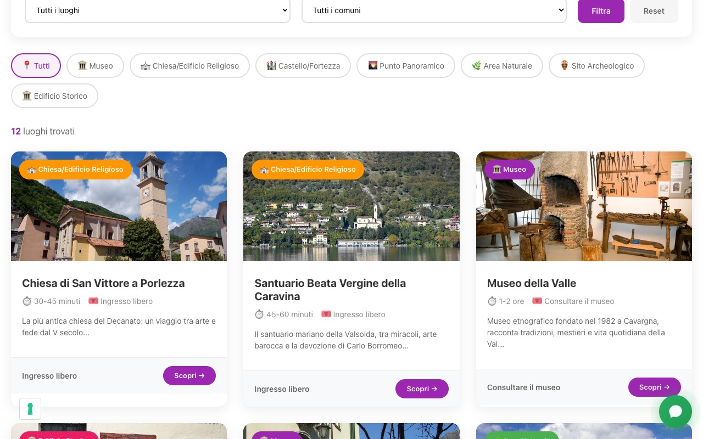Click the sunset icon on Punto Panoramico filter
The height and width of the screenshot is (439, 703).
point(373,65)
